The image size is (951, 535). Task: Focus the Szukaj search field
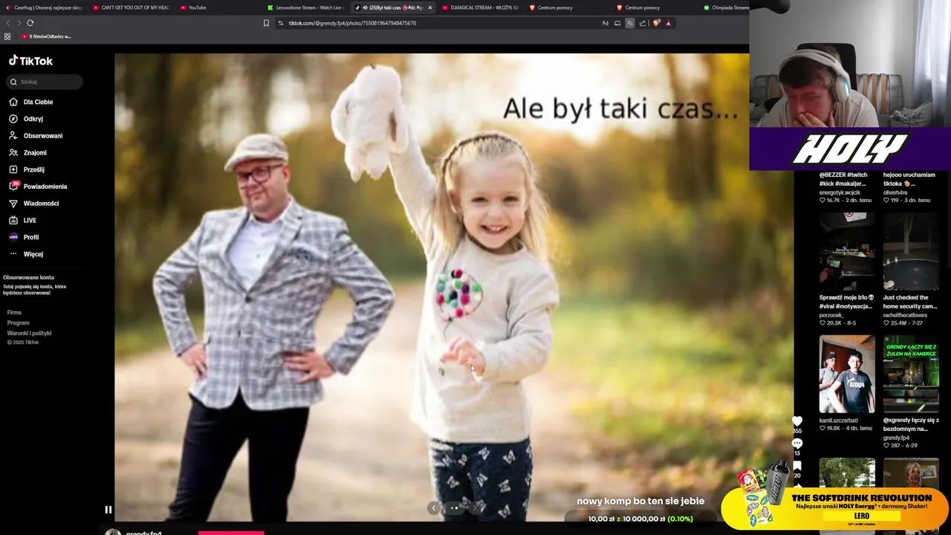45,82
